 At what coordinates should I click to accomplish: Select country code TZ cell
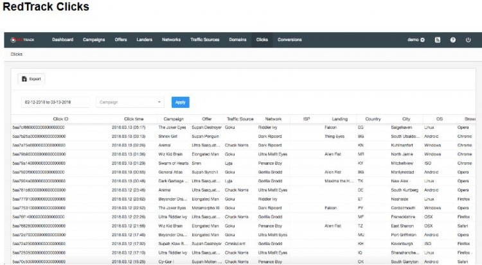pyautogui.click(x=361, y=226)
